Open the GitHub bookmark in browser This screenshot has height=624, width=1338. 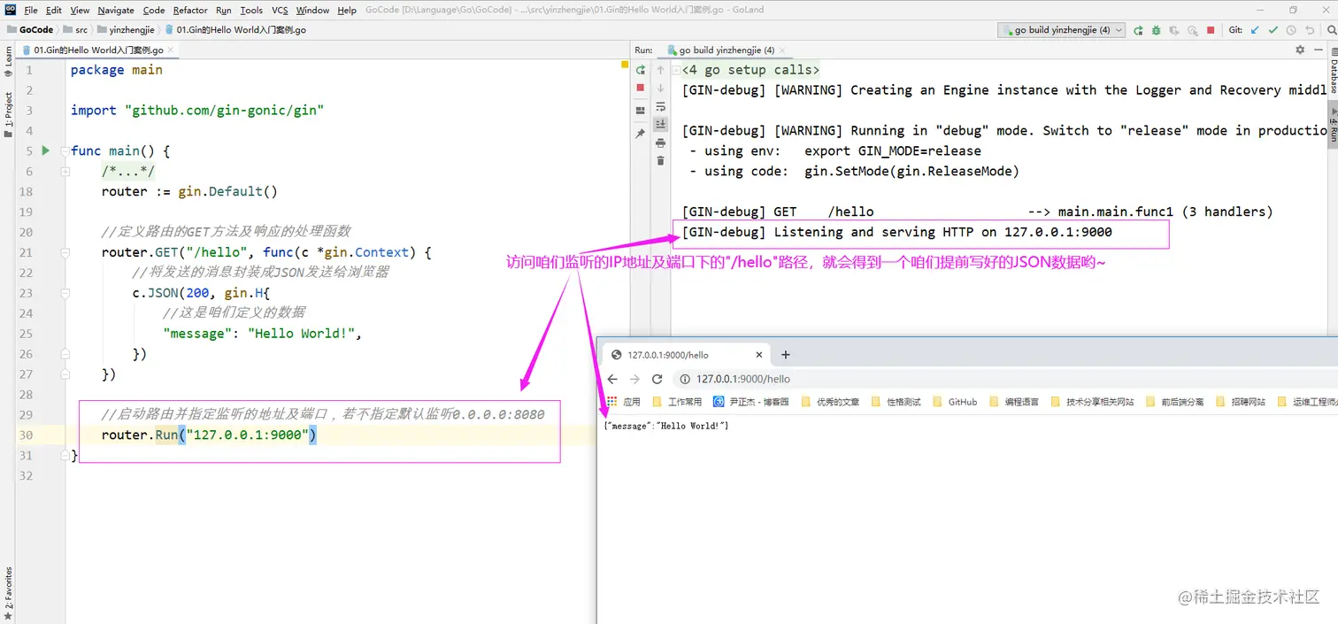955,402
